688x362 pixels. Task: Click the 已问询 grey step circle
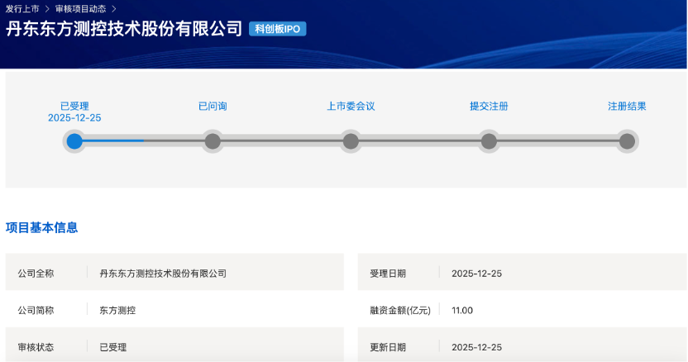click(x=213, y=141)
